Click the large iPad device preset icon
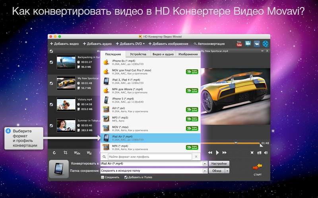Image resolution: width=318 pixels, height=198 pixels. [x=59, y=169]
